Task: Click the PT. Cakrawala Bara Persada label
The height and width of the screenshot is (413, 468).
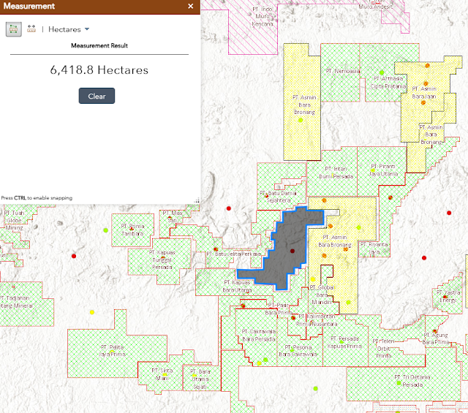Action: (x=259, y=336)
